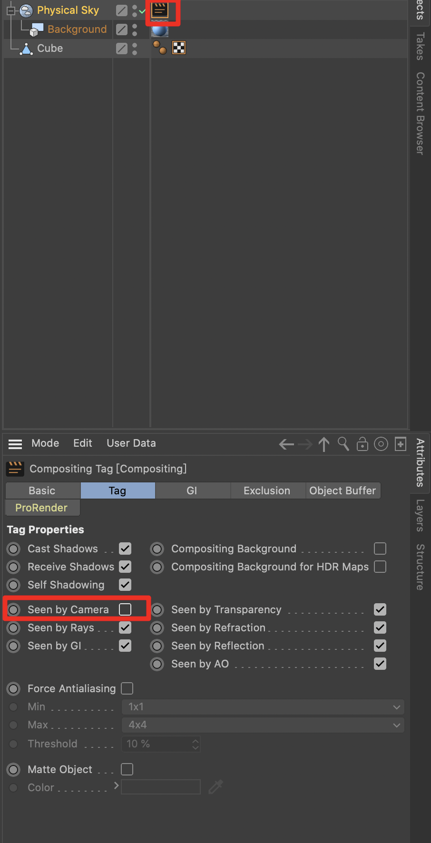Open the Layers side panel

(420, 515)
